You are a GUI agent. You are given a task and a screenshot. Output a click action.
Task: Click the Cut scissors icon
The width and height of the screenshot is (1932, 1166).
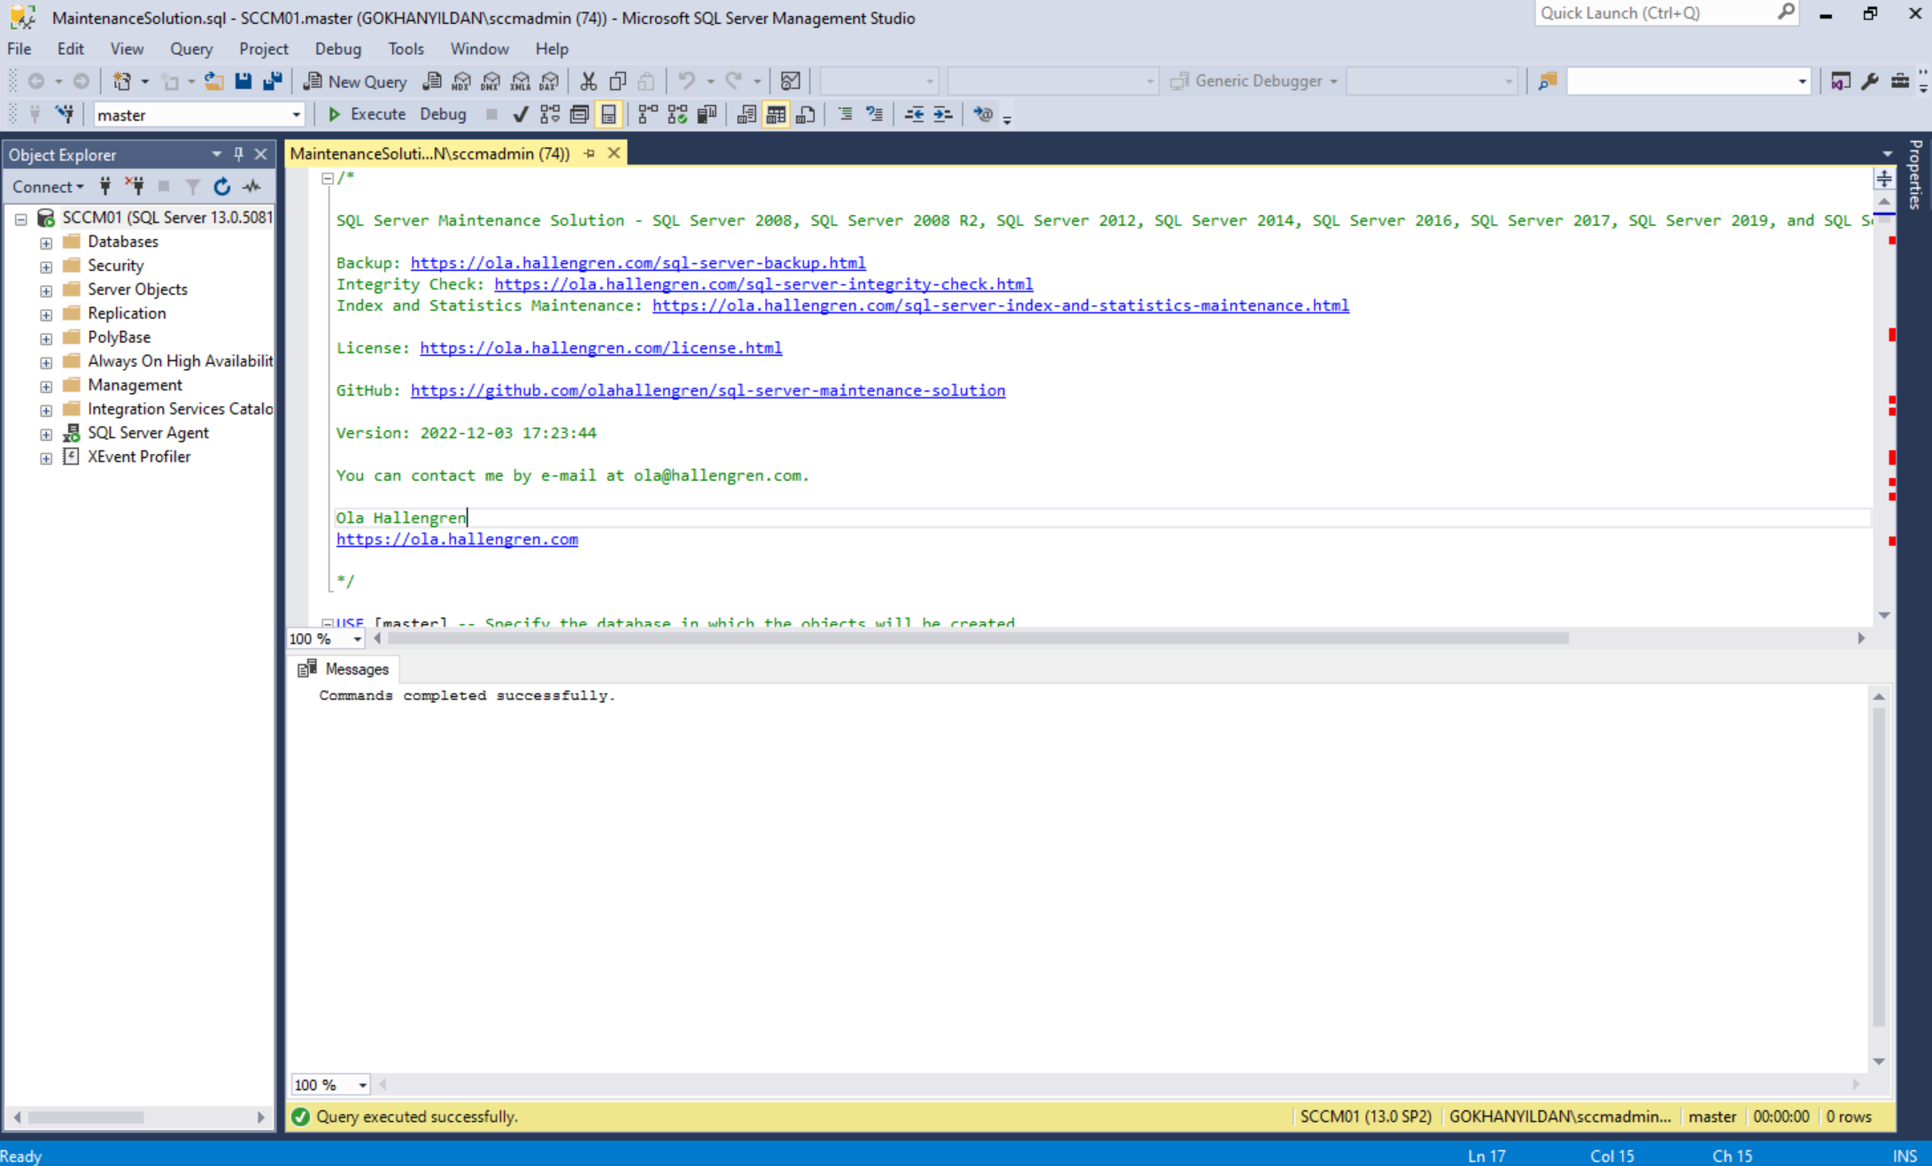(x=588, y=81)
